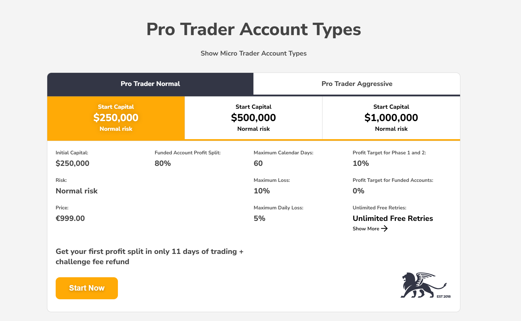This screenshot has width=521, height=321.
Task: Click the first profit split in 11 days text
Action: point(149,257)
